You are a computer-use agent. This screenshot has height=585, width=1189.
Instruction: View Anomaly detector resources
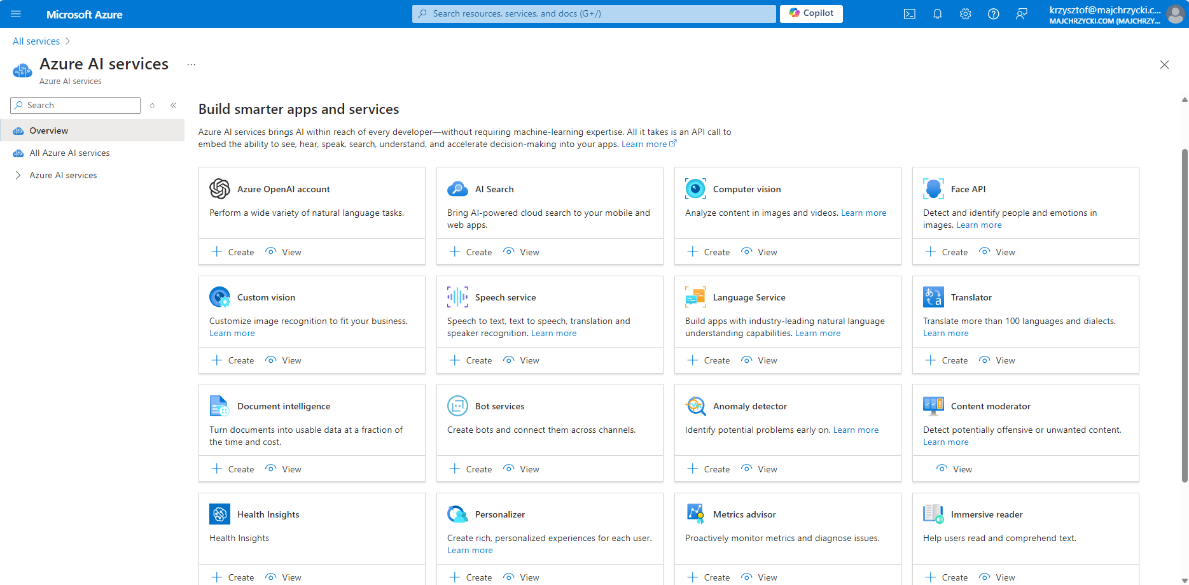759,469
